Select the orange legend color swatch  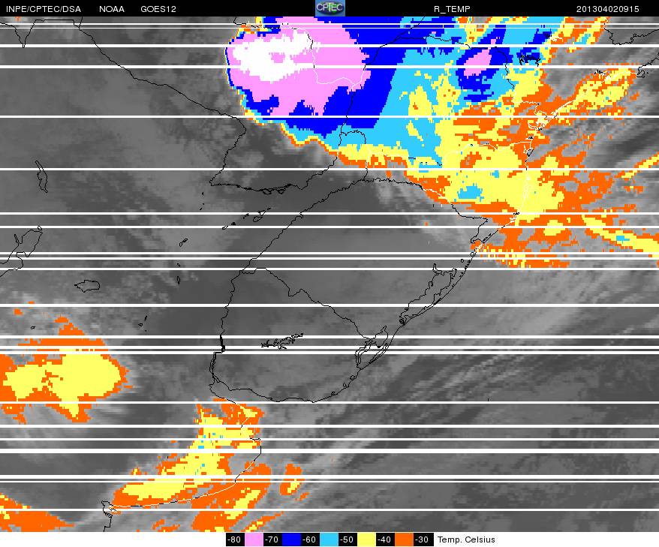pyautogui.click(x=405, y=539)
